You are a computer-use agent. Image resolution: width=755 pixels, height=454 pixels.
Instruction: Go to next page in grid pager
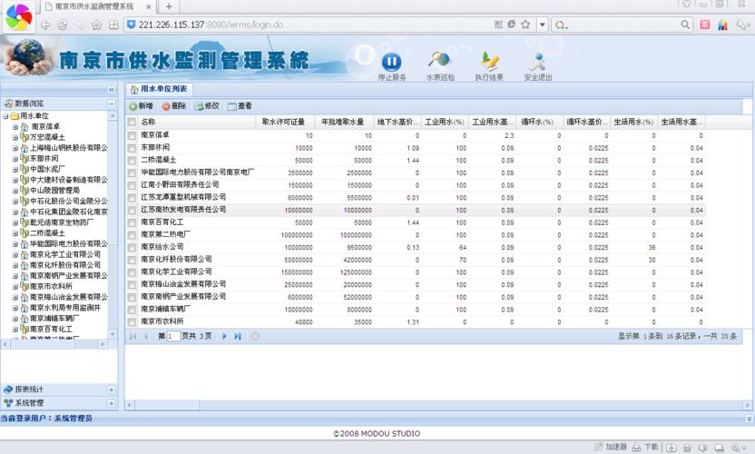[x=225, y=336]
